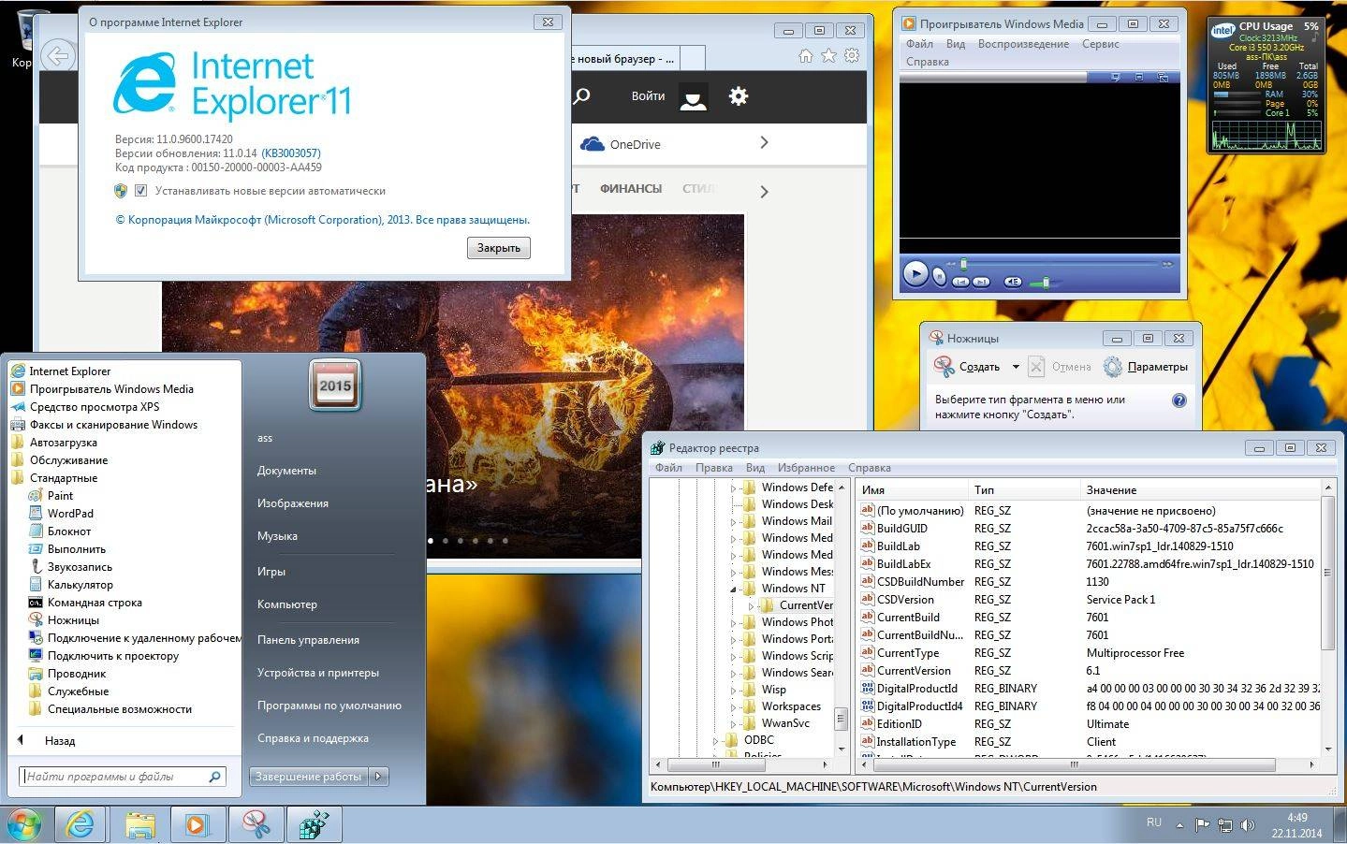This screenshot has width=1347, height=844.
Task: Click the chevron right of OneDrive
Action: 765,142
